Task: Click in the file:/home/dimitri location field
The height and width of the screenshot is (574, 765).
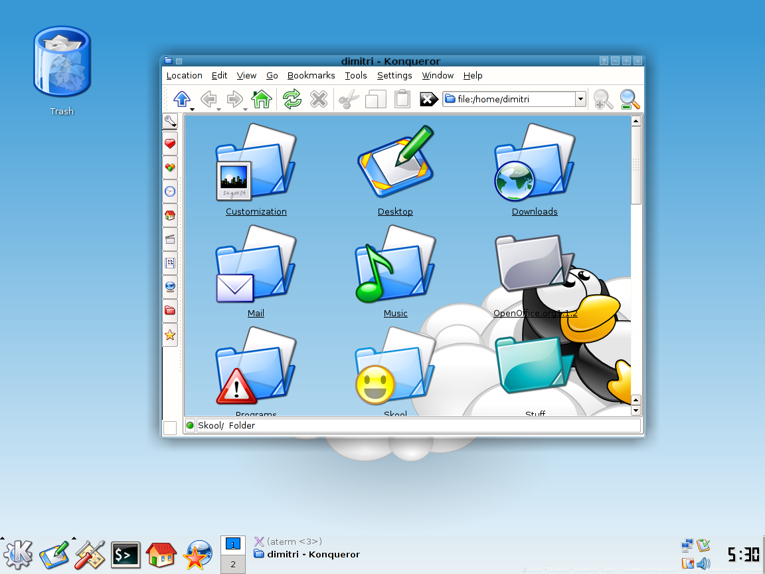Action: point(509,99)
